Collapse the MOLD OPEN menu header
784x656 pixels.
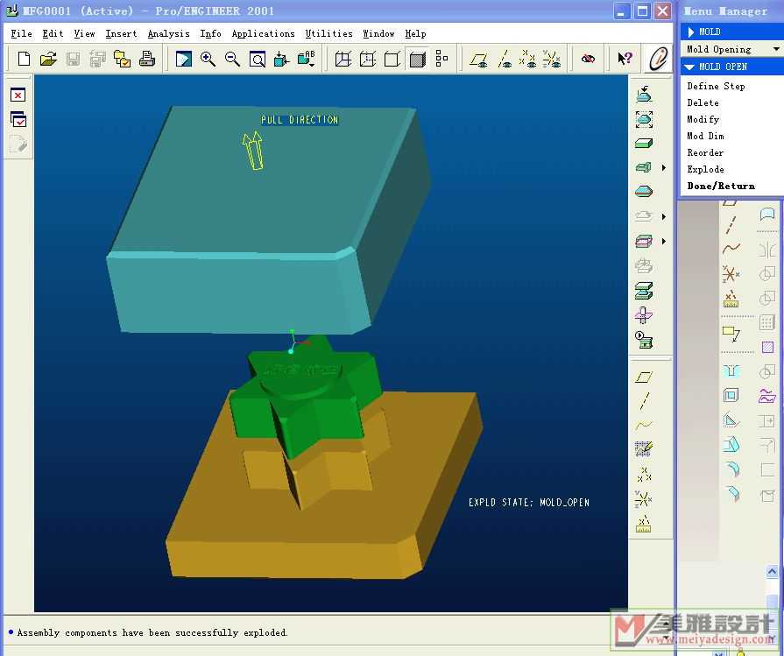(732, 67)
